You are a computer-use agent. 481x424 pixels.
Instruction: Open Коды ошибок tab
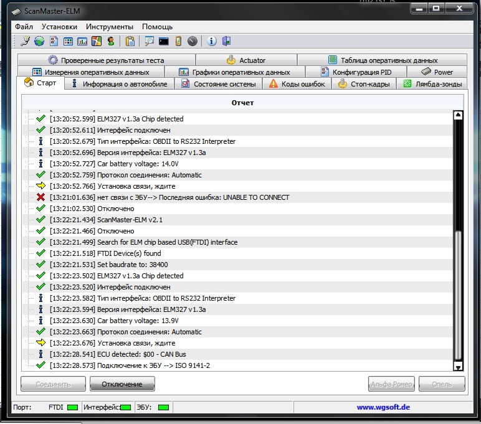(x=297, y=83)
